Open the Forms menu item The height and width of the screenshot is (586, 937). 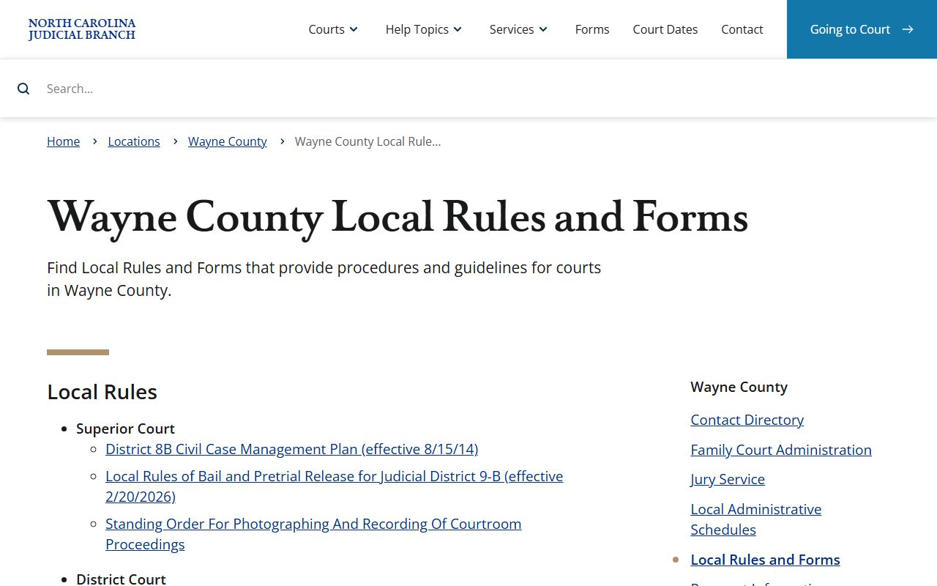point(592,29)
